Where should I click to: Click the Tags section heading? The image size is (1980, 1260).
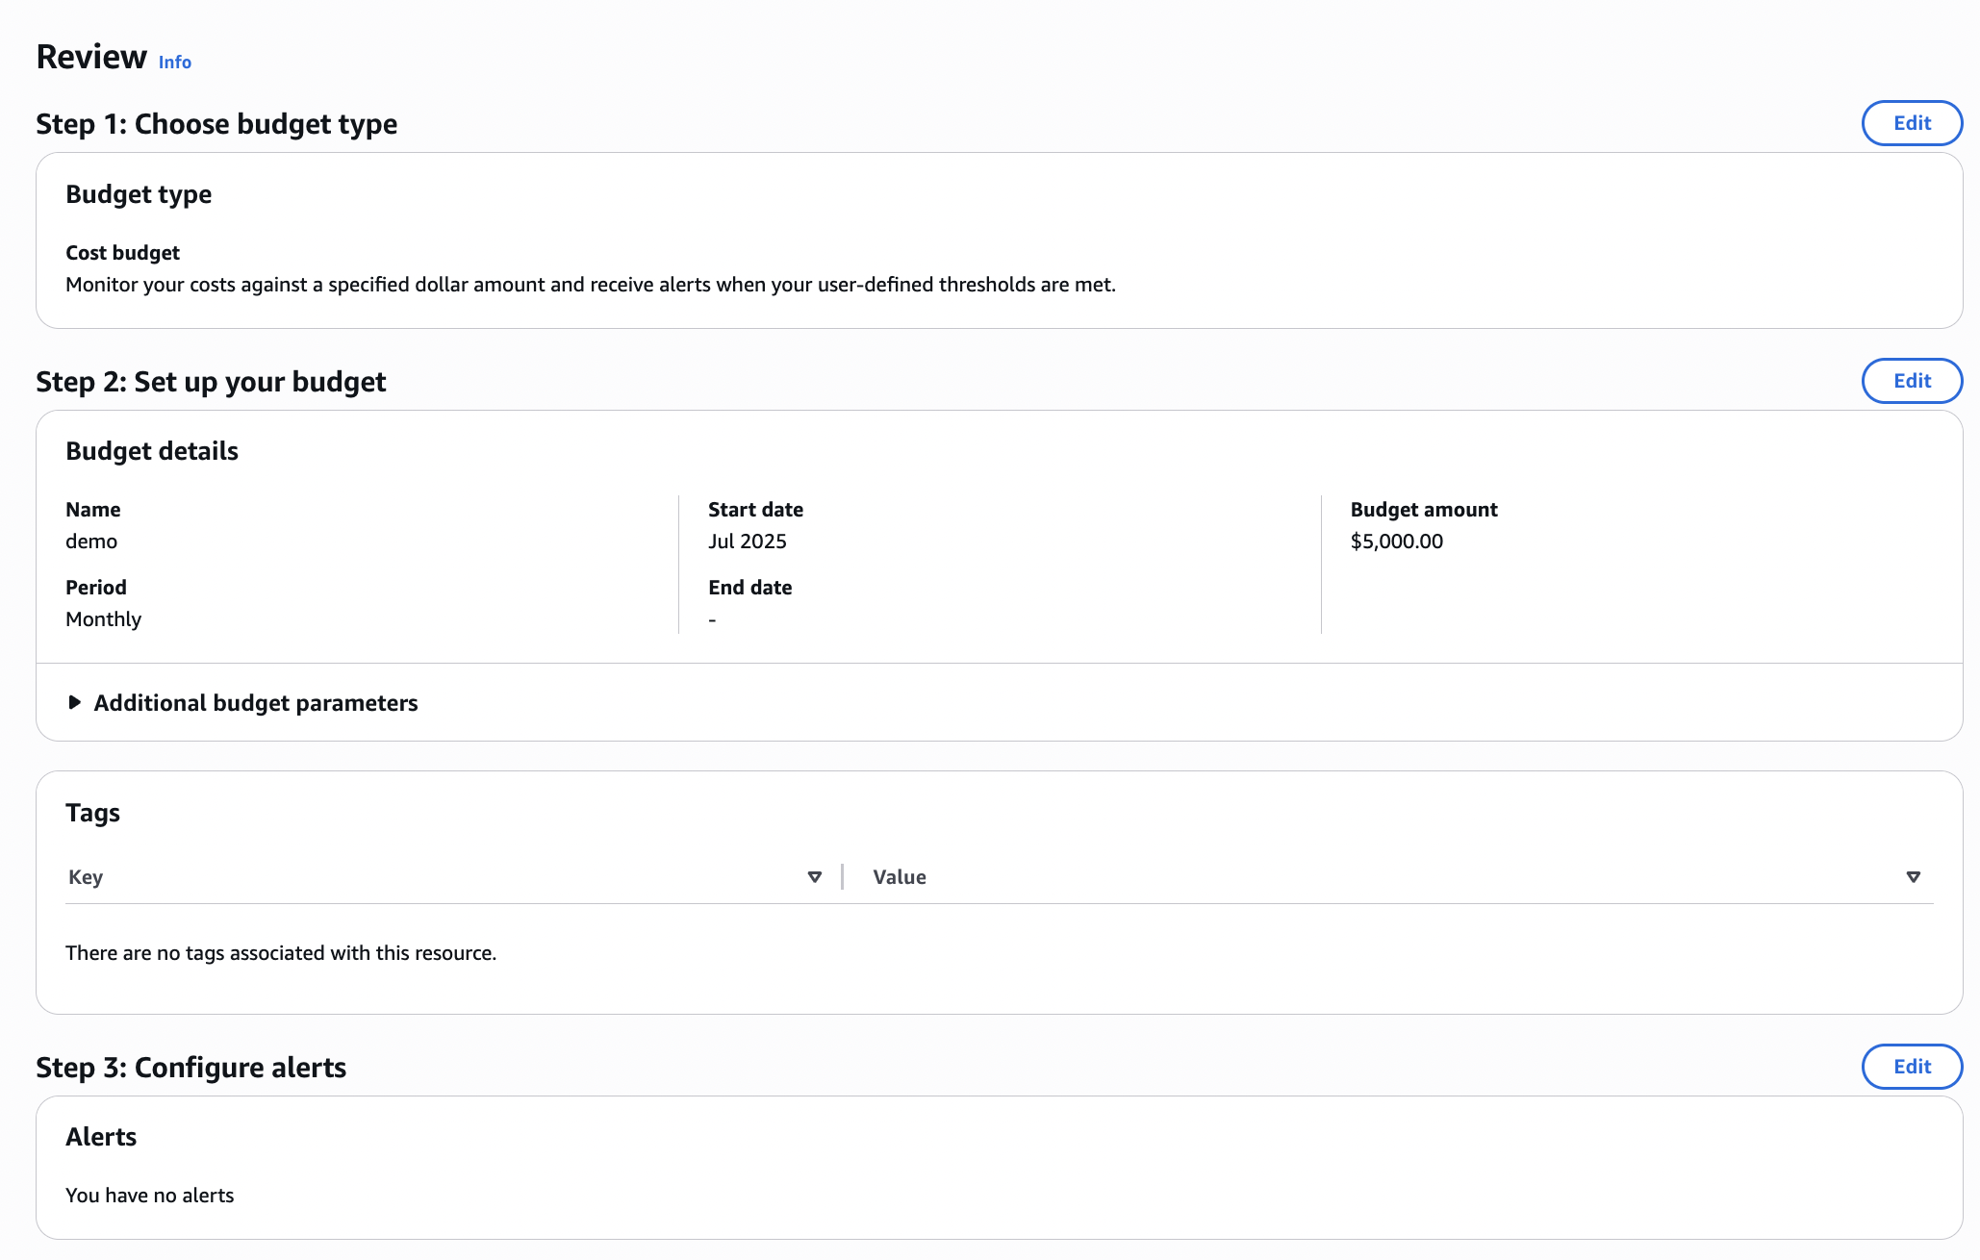click(92, 813)
